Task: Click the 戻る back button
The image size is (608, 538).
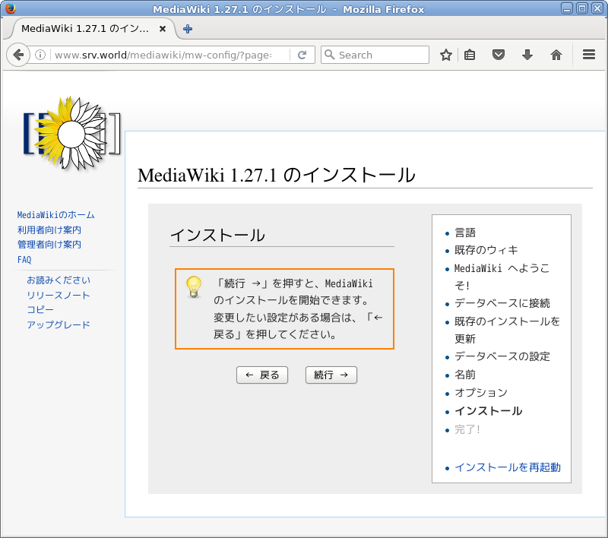Action: pyautogui.click(x=262, y=375)
